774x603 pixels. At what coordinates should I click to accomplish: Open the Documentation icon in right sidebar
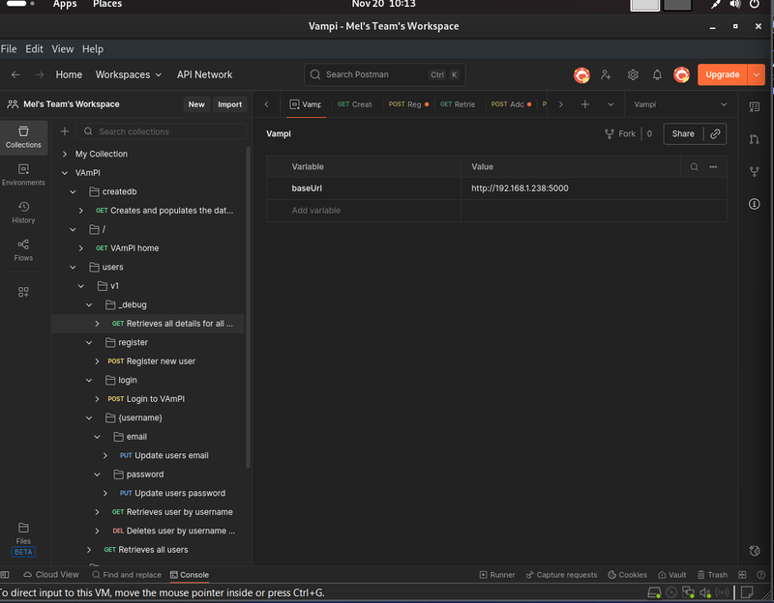tap(755, 203)
